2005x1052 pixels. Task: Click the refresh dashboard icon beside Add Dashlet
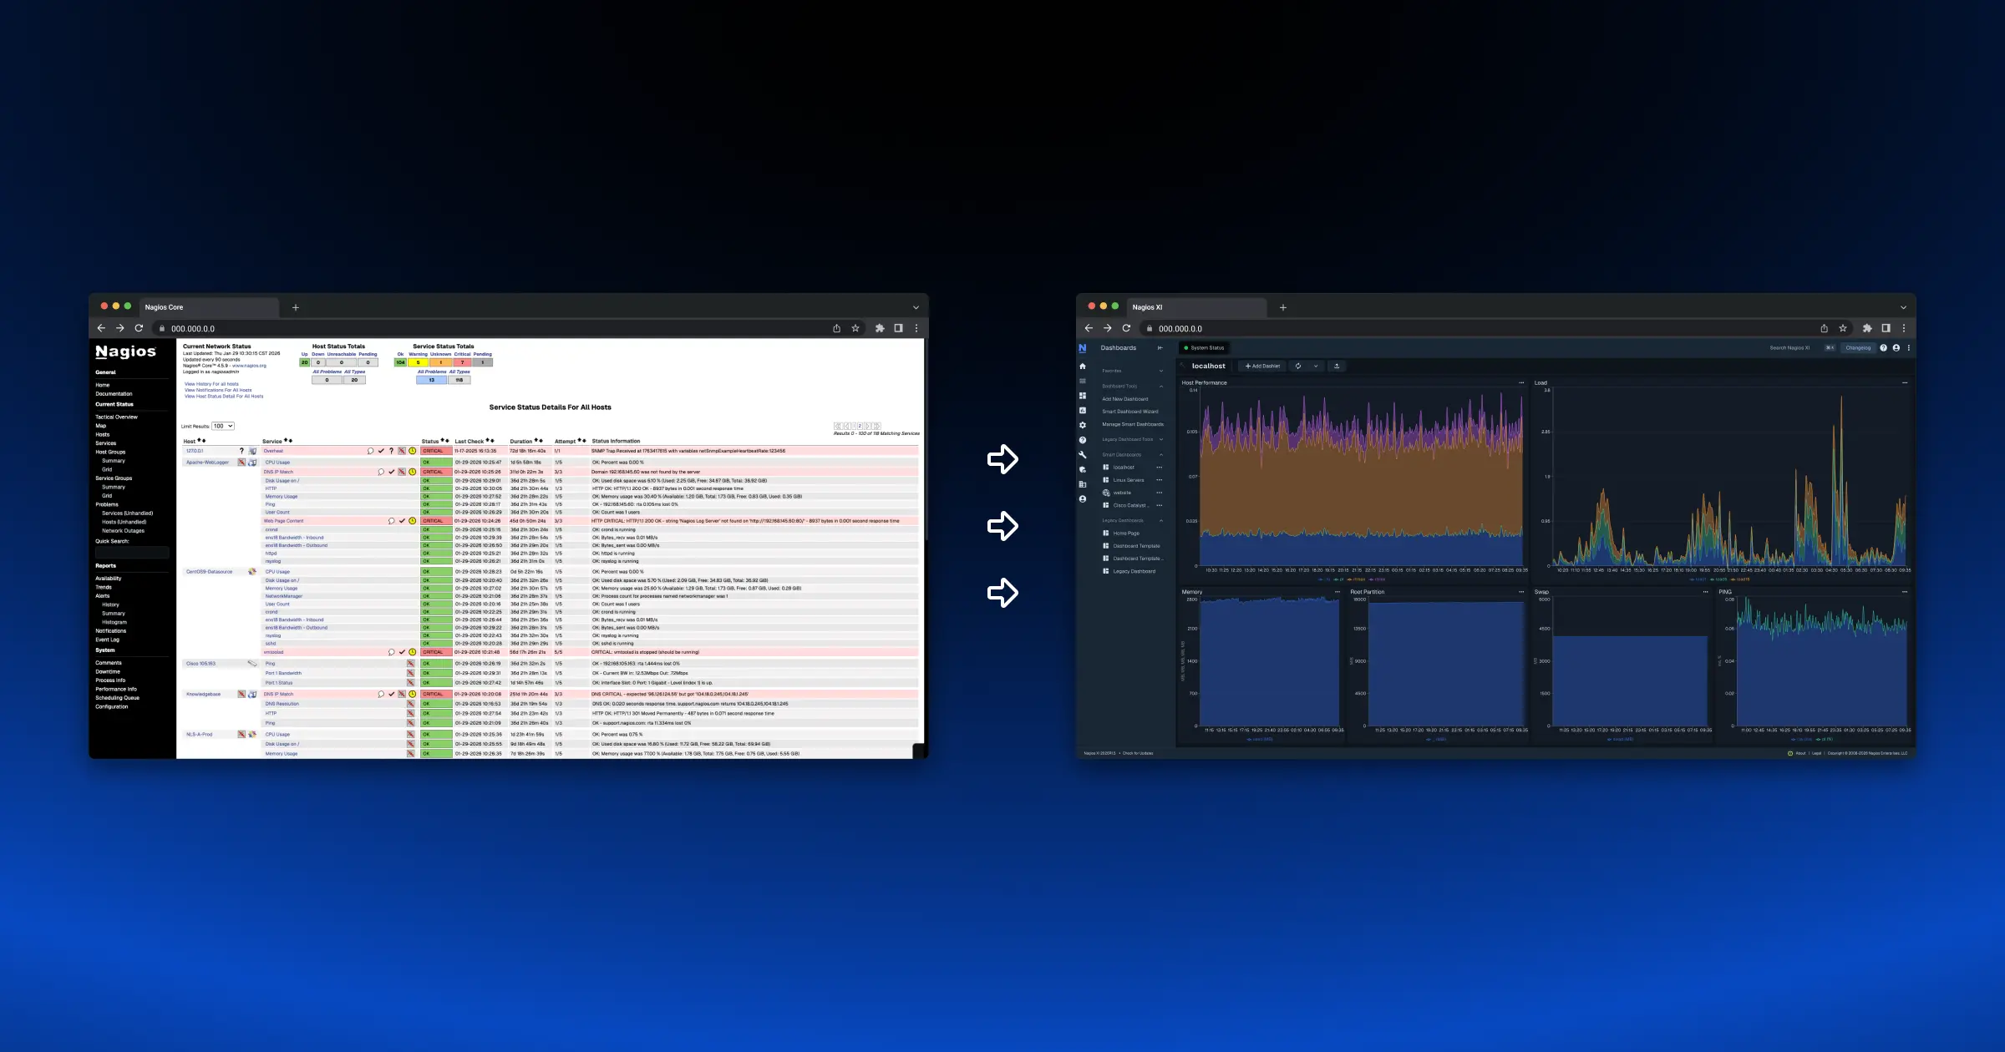1298,366
